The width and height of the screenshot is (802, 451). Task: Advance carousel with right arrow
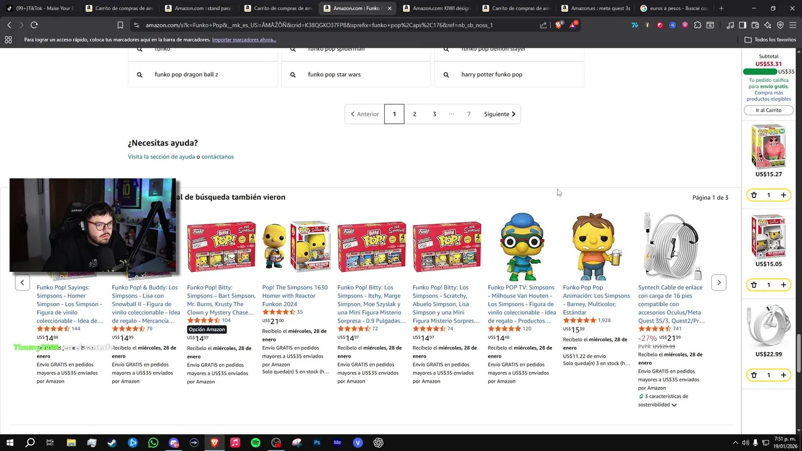click(719, 283)
